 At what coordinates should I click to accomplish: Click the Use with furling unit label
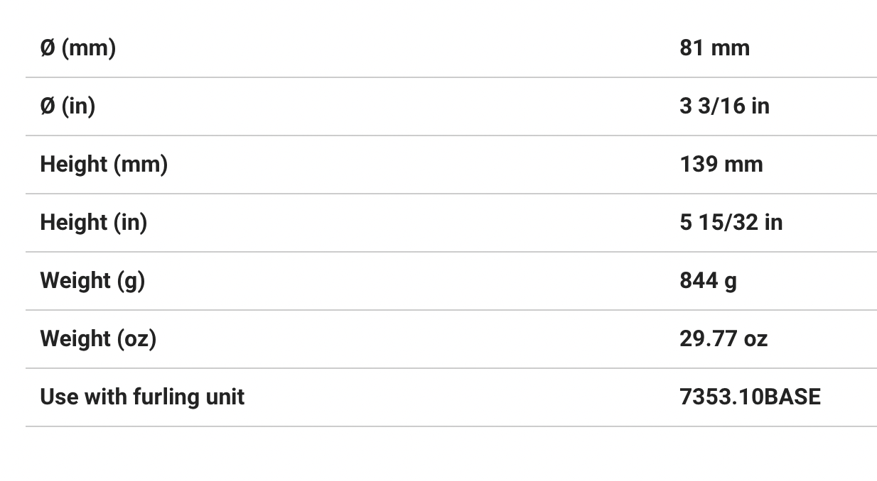click(142, 397)
